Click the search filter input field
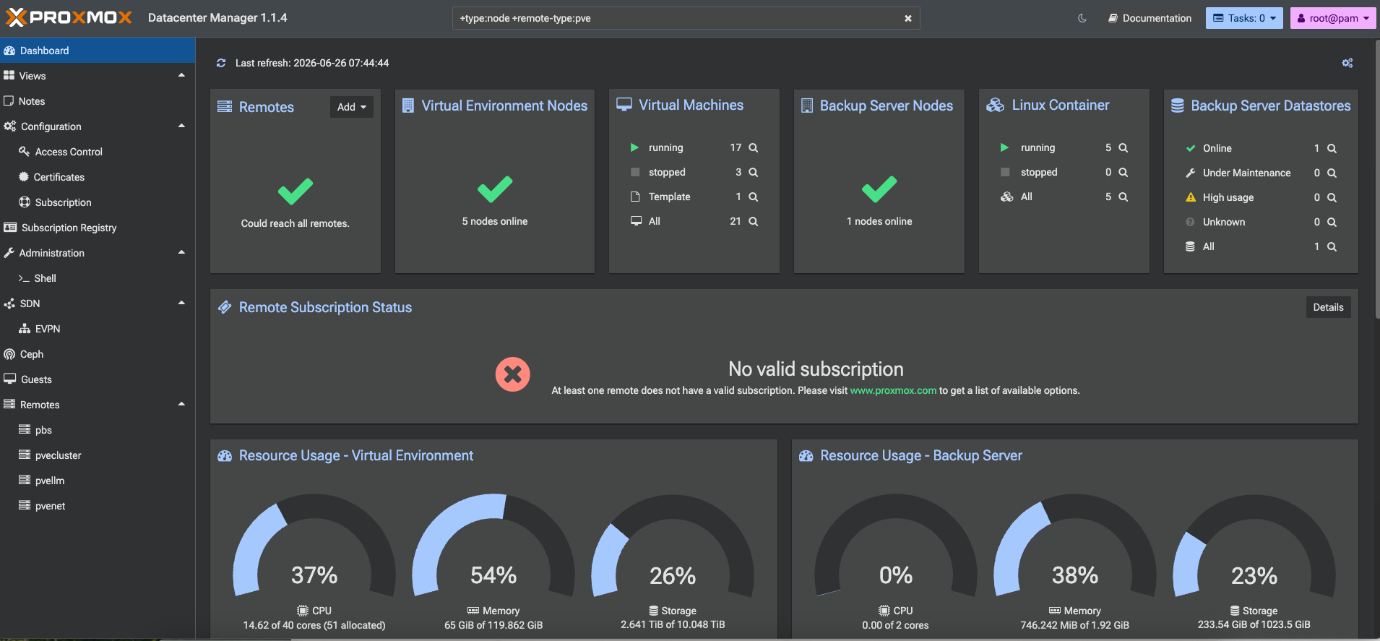1380x641 pixels. pos(679,18)
